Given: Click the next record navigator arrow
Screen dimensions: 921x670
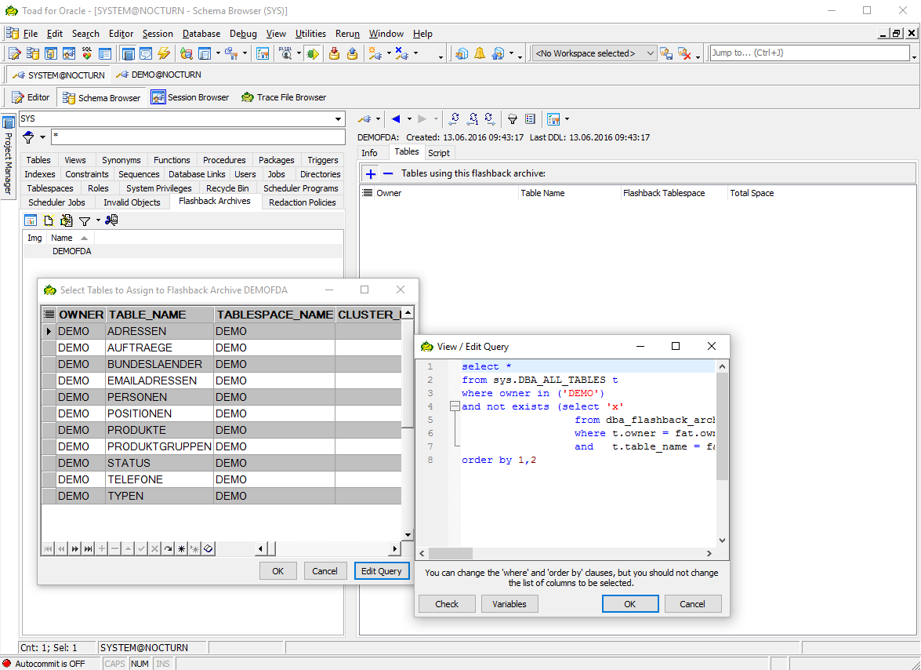Looking at the screenshot, I should point(75,549).
